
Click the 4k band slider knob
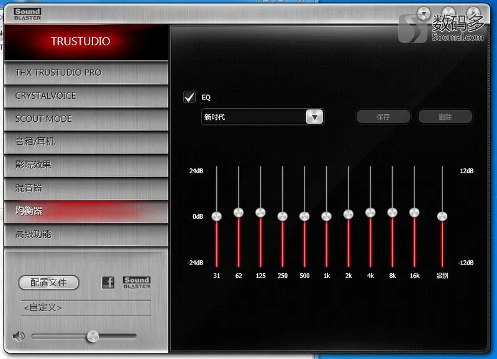point(370,212)
